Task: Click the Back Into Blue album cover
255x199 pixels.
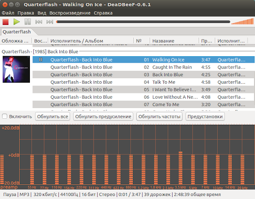Action: pos(16,69)
